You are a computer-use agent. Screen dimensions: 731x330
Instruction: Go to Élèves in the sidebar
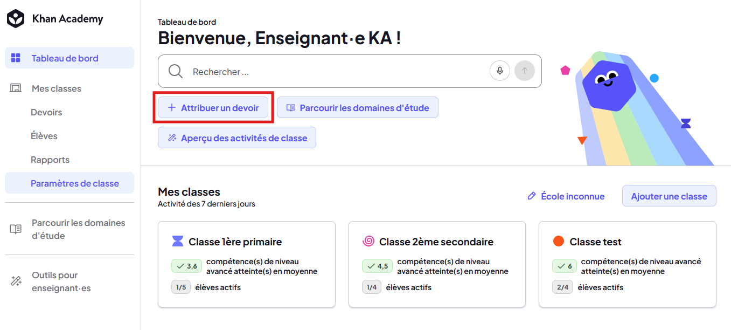click(44, 136)
